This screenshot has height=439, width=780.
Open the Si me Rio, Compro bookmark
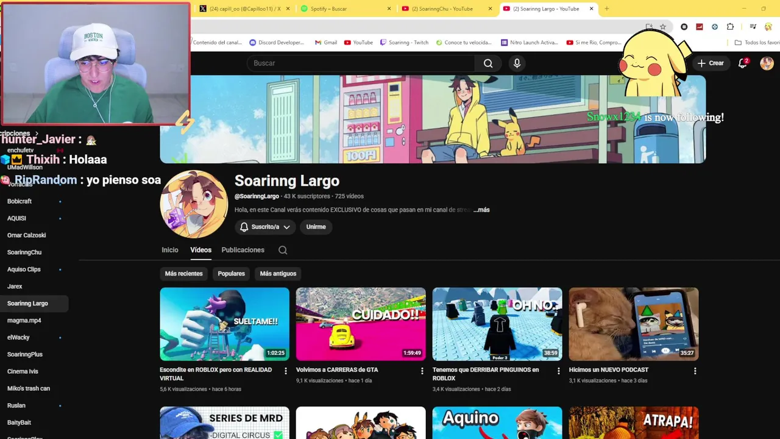(594, 43)
